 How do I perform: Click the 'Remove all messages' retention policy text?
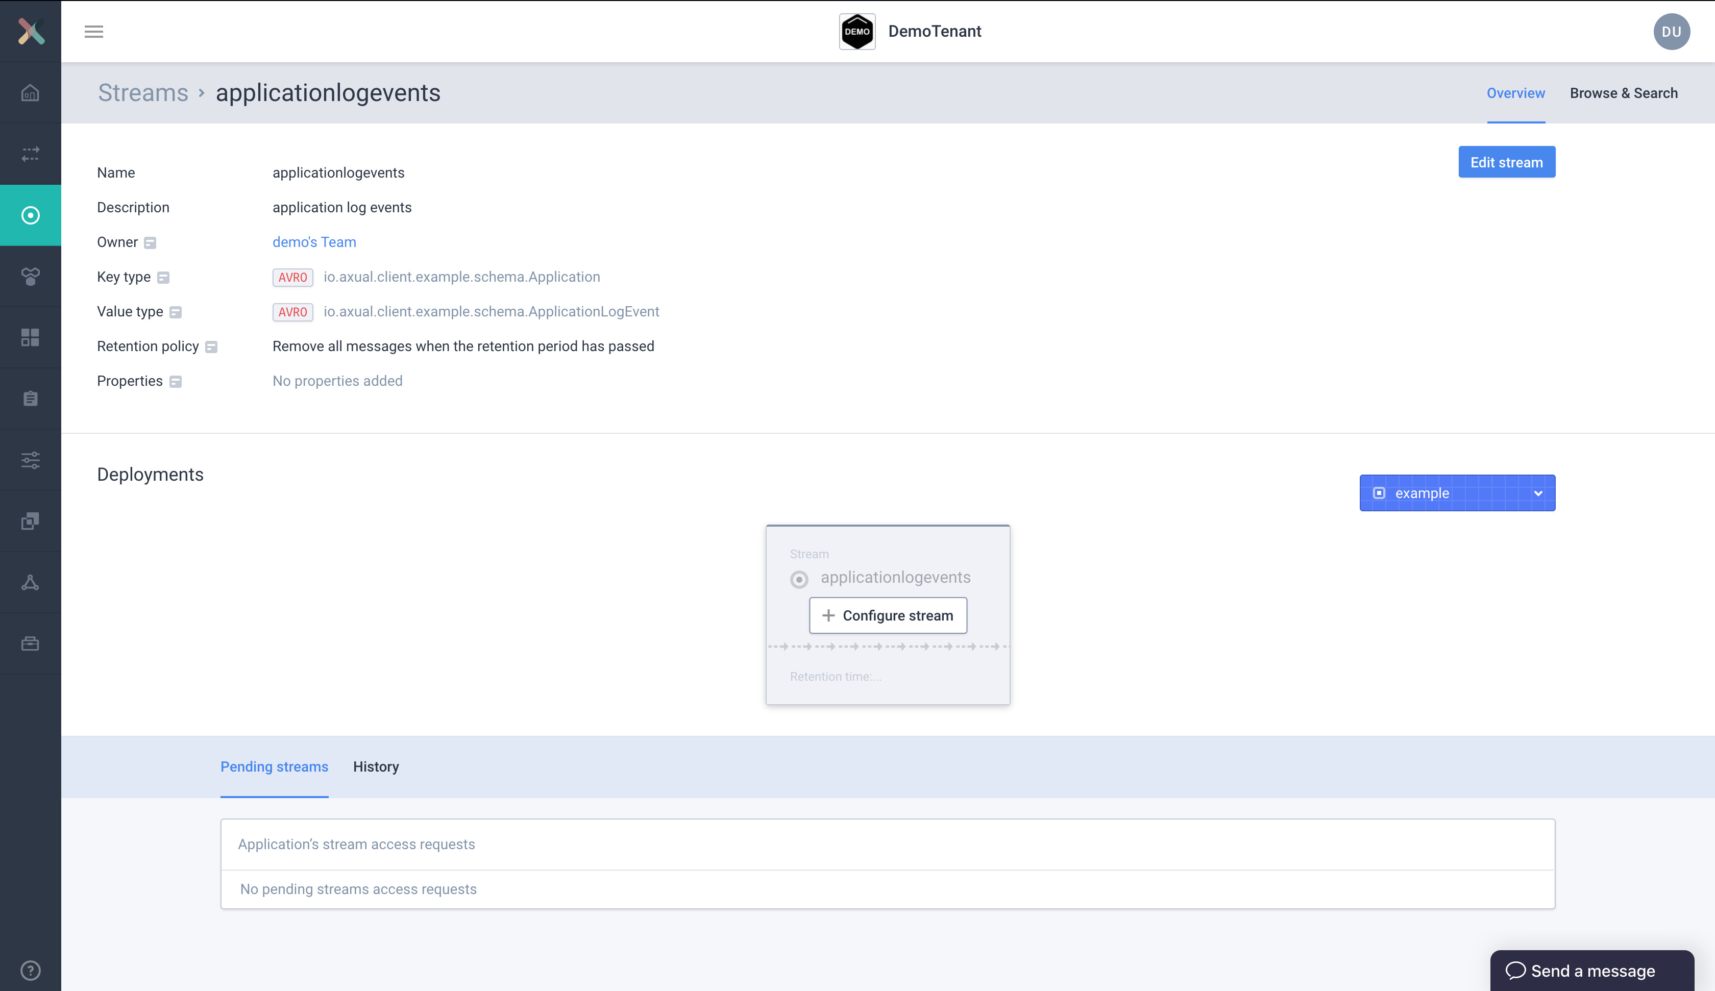(463, 346)
